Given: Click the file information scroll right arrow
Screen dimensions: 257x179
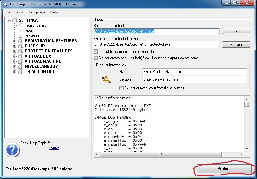Looking at the screenshot, I should click(241, 154).
